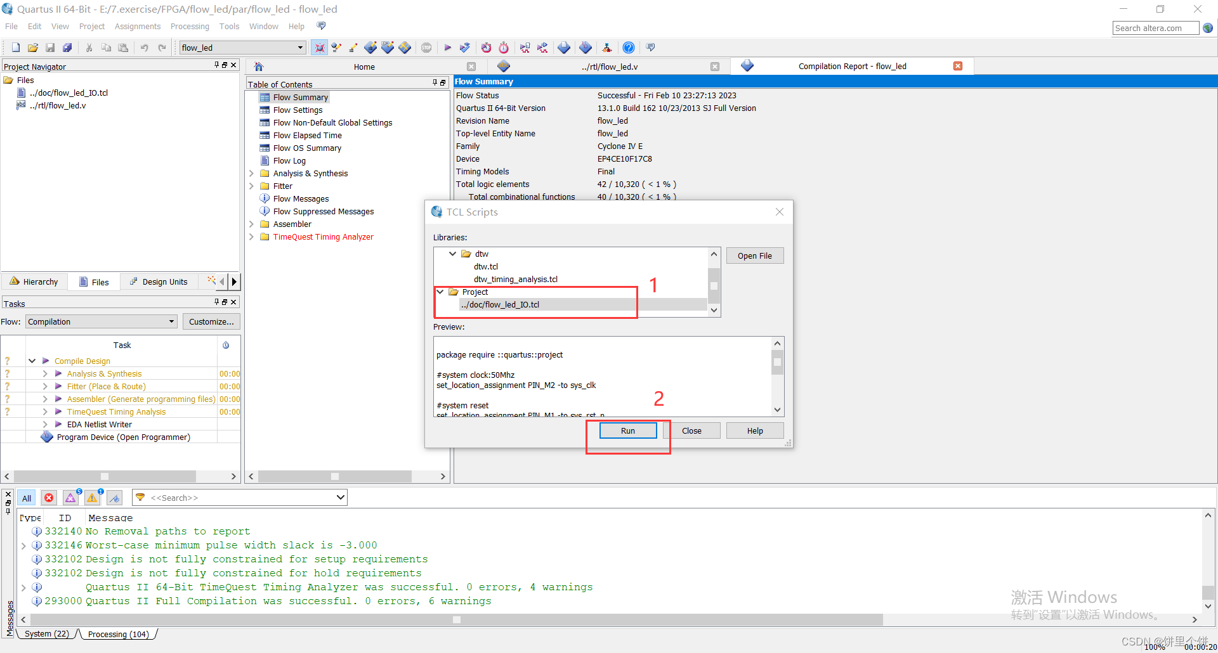Screen dimensions: 1218x653
Task: Float the Tasks panel window
Action: pos(225,302)
